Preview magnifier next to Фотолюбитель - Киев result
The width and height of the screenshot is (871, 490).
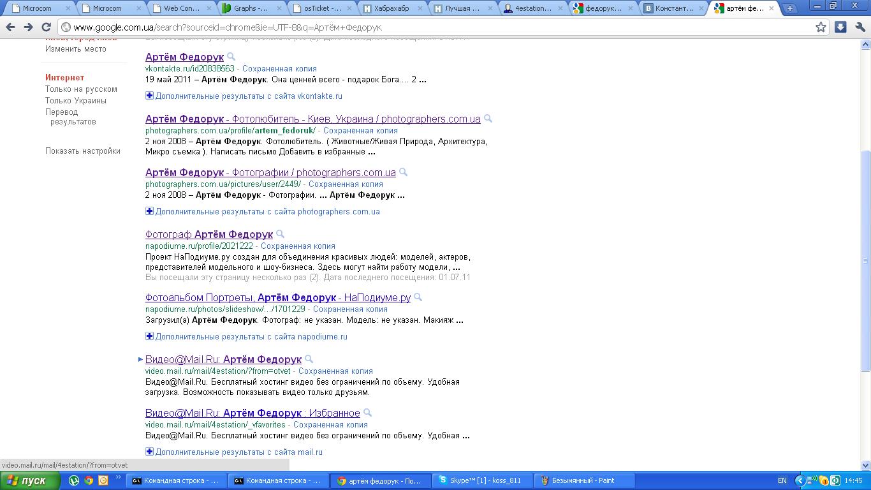[x=488, y=119]
